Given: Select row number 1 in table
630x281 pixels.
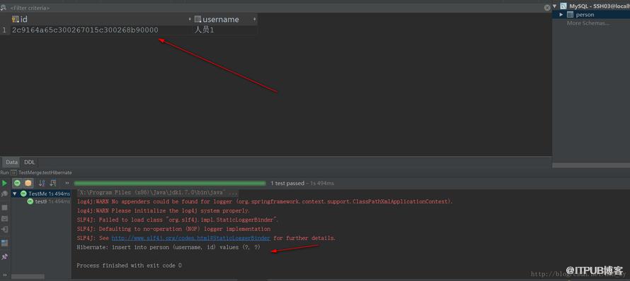Looking at the screenshot, I should coord(4,30).
